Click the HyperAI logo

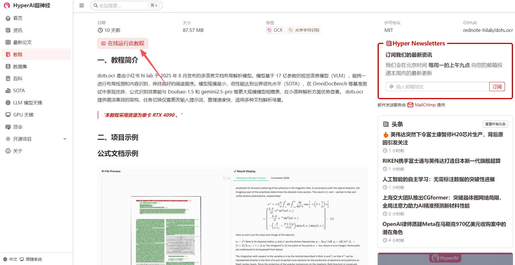(7, 5)
